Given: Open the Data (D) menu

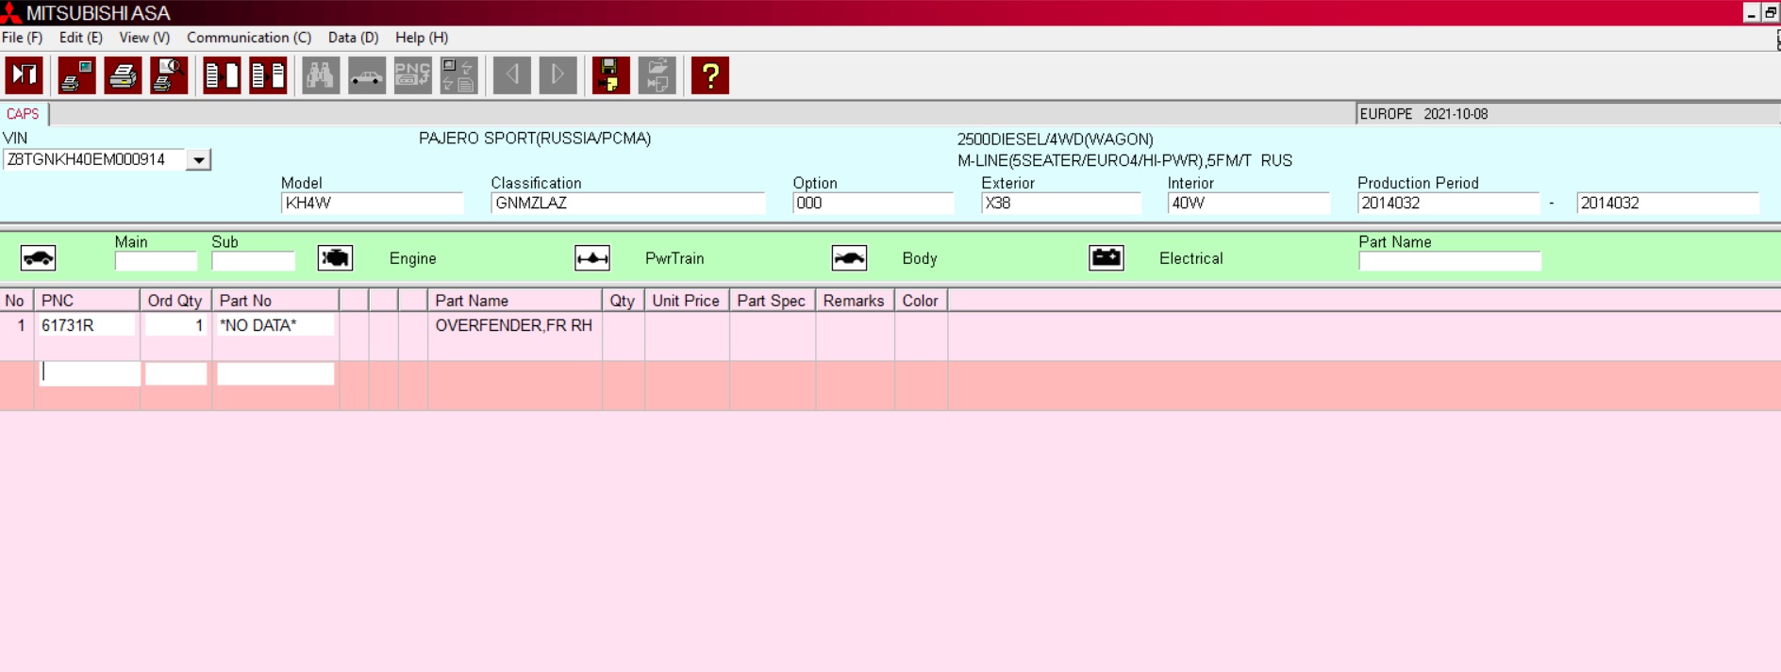Looking at the screenshot, I should click(x=353, y=38).
